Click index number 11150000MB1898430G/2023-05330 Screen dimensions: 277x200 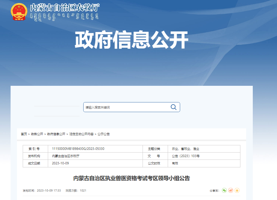tap(78, 149)
